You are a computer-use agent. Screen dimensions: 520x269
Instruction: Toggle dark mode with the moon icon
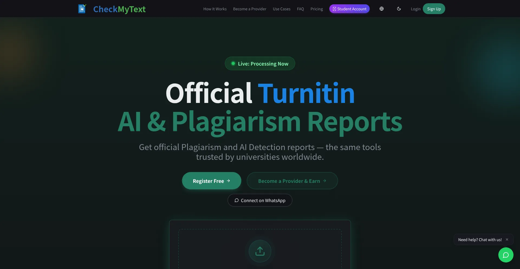click(x=399, y=9)
